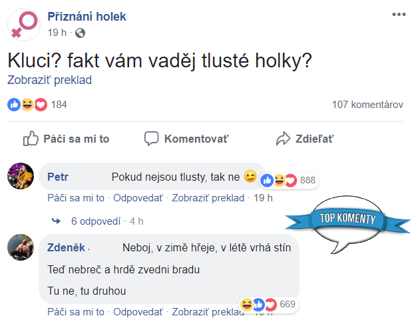The width and height of the screenshot is (412, 318).
Task: Click Odpovedať under Petr's comment
Action: [x=138, y=197]
